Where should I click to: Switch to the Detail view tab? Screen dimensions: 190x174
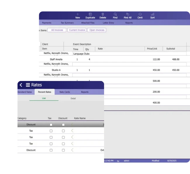(x=73, y=98)
